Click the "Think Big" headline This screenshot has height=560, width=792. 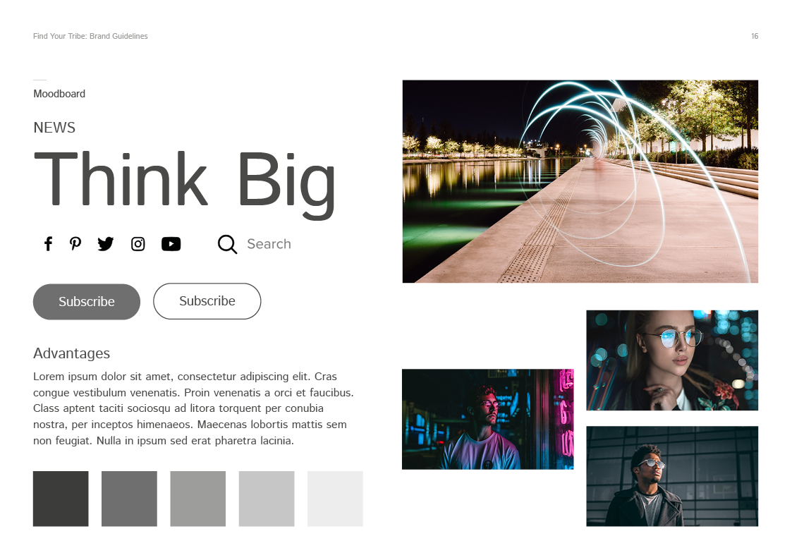[184, 185]
